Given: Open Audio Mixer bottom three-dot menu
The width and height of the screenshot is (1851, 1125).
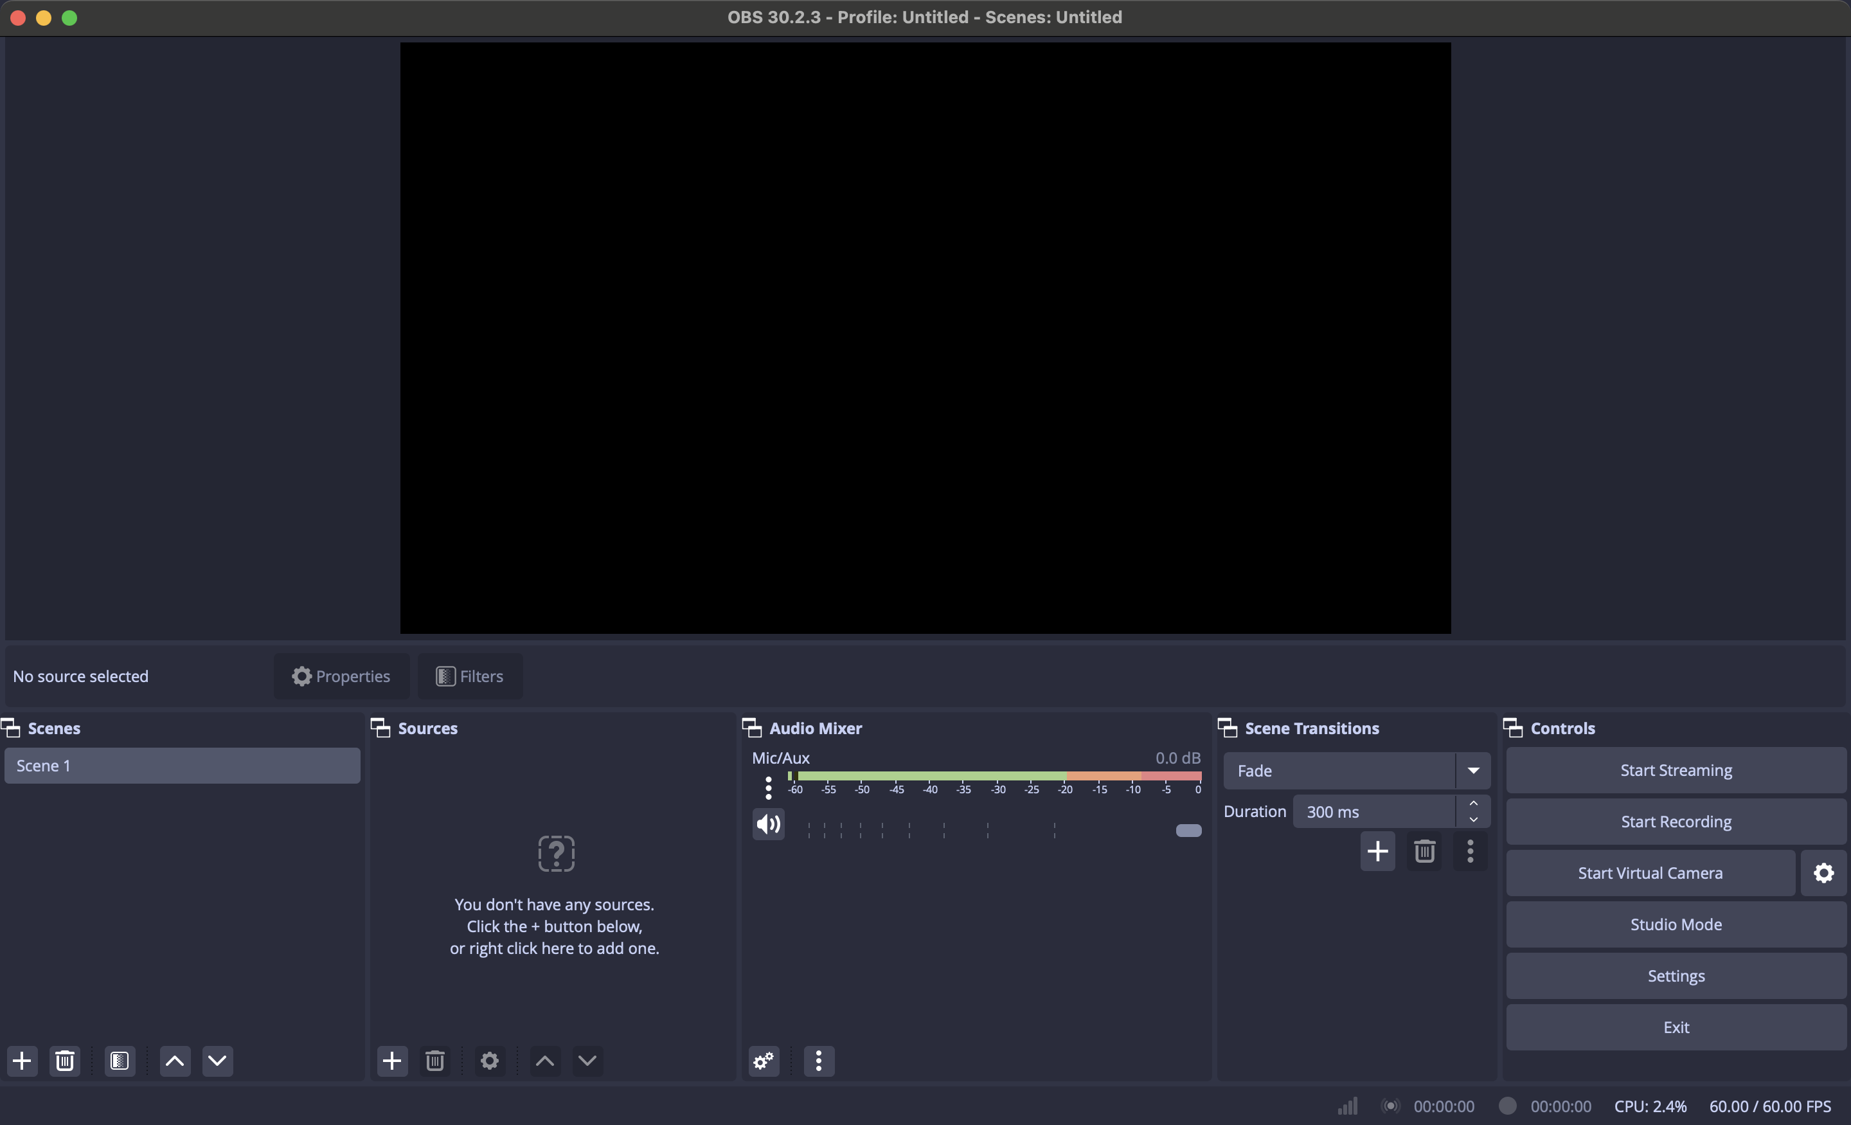Looking at the screenshot, I should (x=818, y=1060).
